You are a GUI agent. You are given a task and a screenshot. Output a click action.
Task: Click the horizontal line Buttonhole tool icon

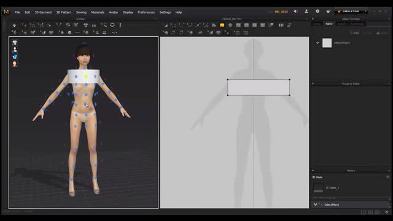click(x=77, y=33)
